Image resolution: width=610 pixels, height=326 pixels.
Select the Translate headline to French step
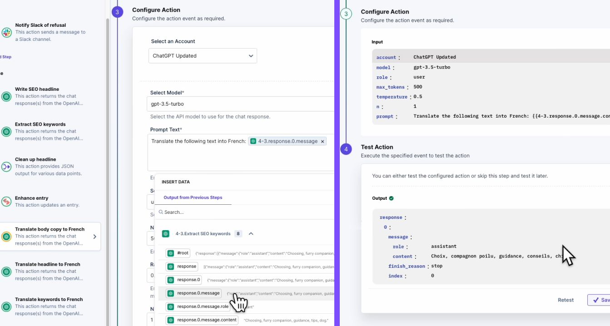(x=50, y=272)
